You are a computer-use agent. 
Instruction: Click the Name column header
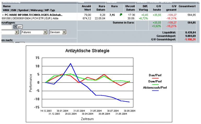[7, 6]
